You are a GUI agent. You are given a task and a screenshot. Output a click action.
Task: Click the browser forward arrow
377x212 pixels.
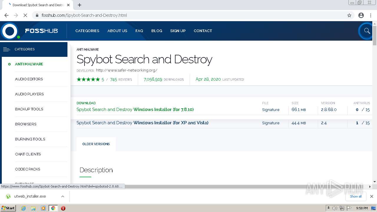point(16,15)
